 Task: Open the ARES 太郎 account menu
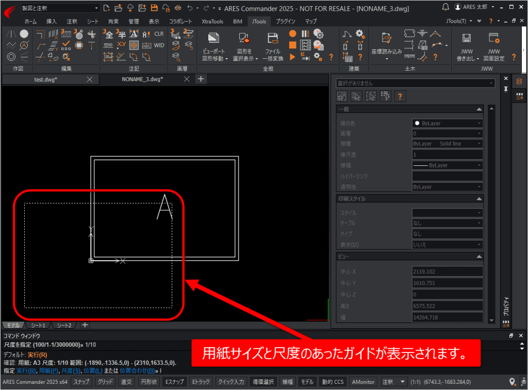(x=474, y=7)
